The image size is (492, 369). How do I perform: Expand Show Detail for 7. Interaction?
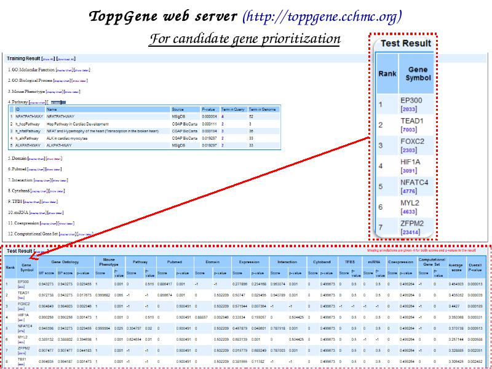(x=60, y=181)
